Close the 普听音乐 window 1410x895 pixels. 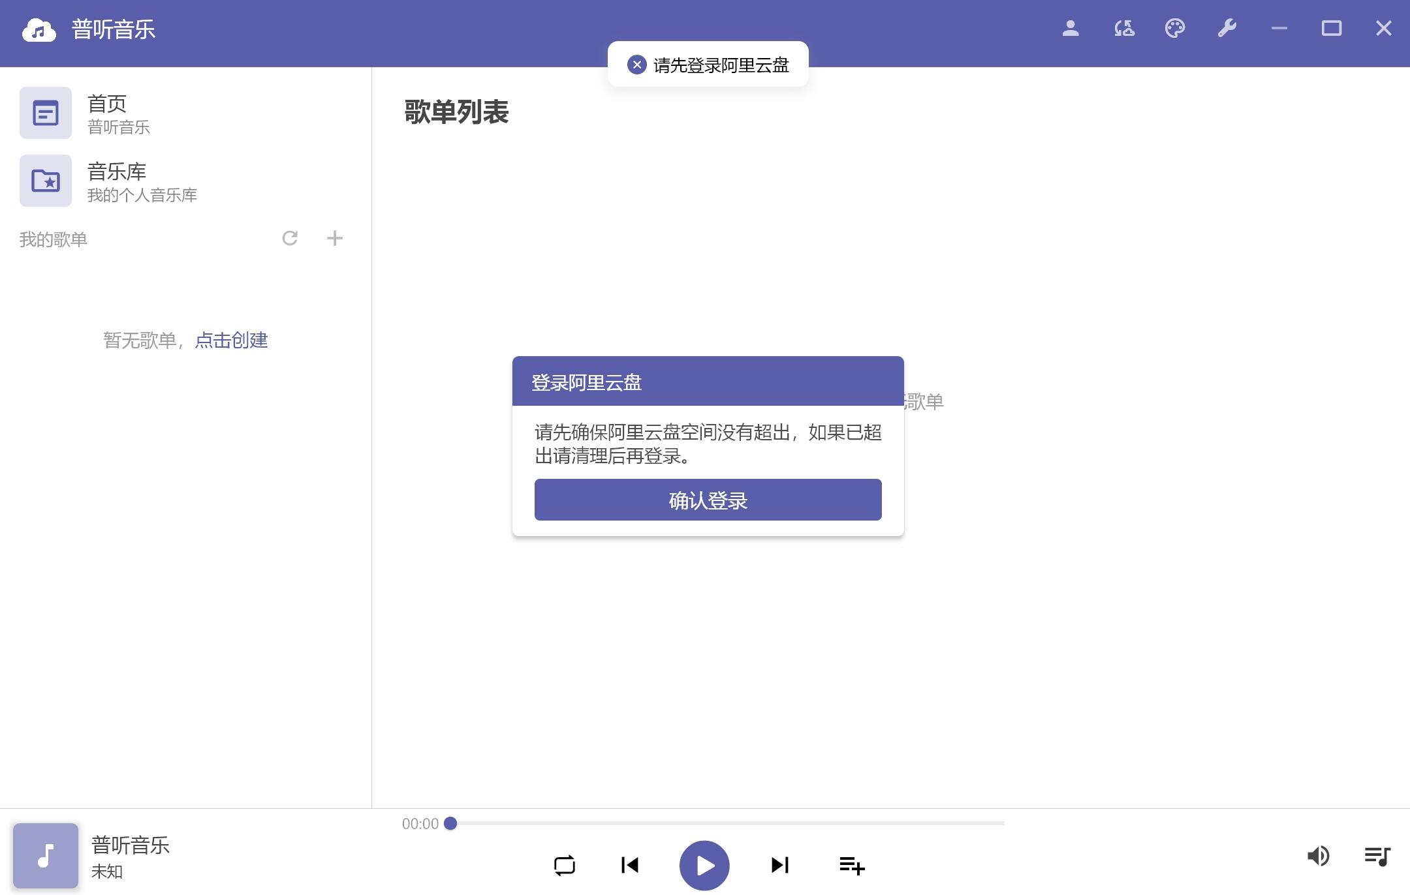(1384, 28)
